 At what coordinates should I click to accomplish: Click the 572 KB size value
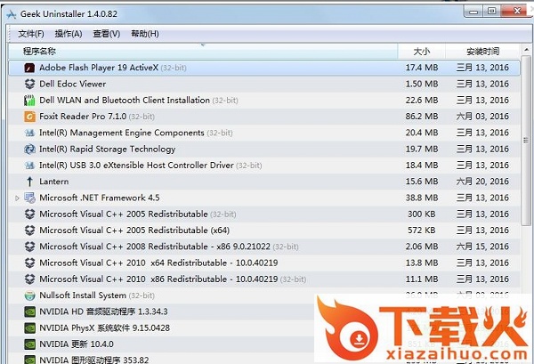point(422,231)
